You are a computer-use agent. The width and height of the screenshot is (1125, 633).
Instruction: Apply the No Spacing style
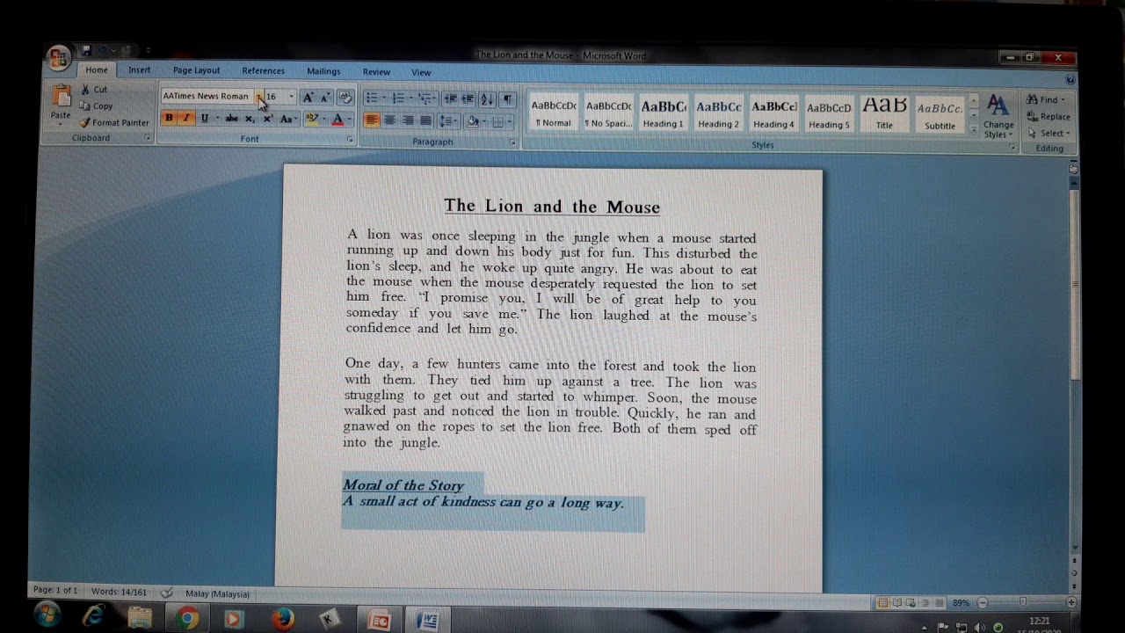[x=608, y=113]
